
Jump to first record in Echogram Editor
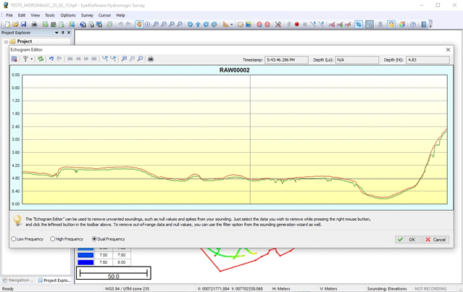click(70, 59)
